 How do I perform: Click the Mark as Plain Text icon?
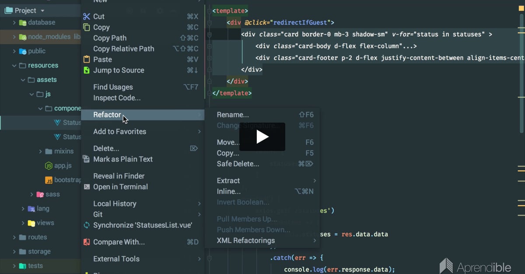86,159
